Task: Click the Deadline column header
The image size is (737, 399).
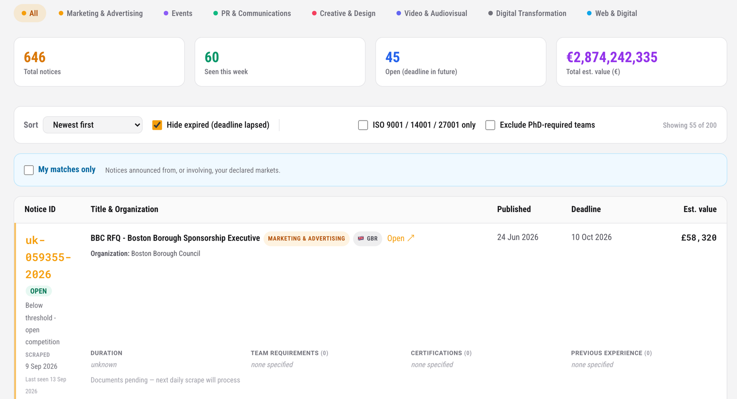Action: tap(586, 209)
